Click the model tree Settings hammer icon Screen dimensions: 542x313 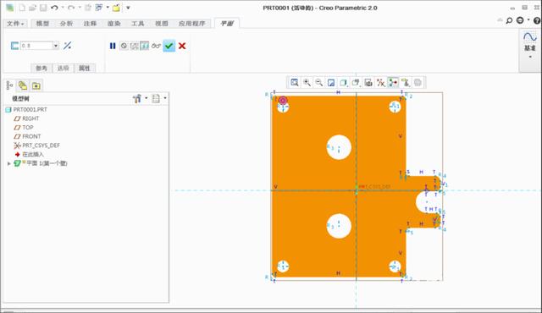pos(137,99)
